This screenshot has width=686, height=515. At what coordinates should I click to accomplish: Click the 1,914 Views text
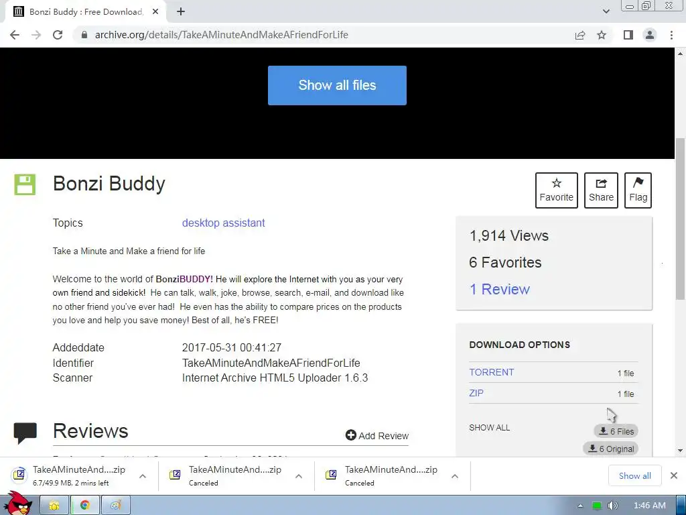click(509, 235)
